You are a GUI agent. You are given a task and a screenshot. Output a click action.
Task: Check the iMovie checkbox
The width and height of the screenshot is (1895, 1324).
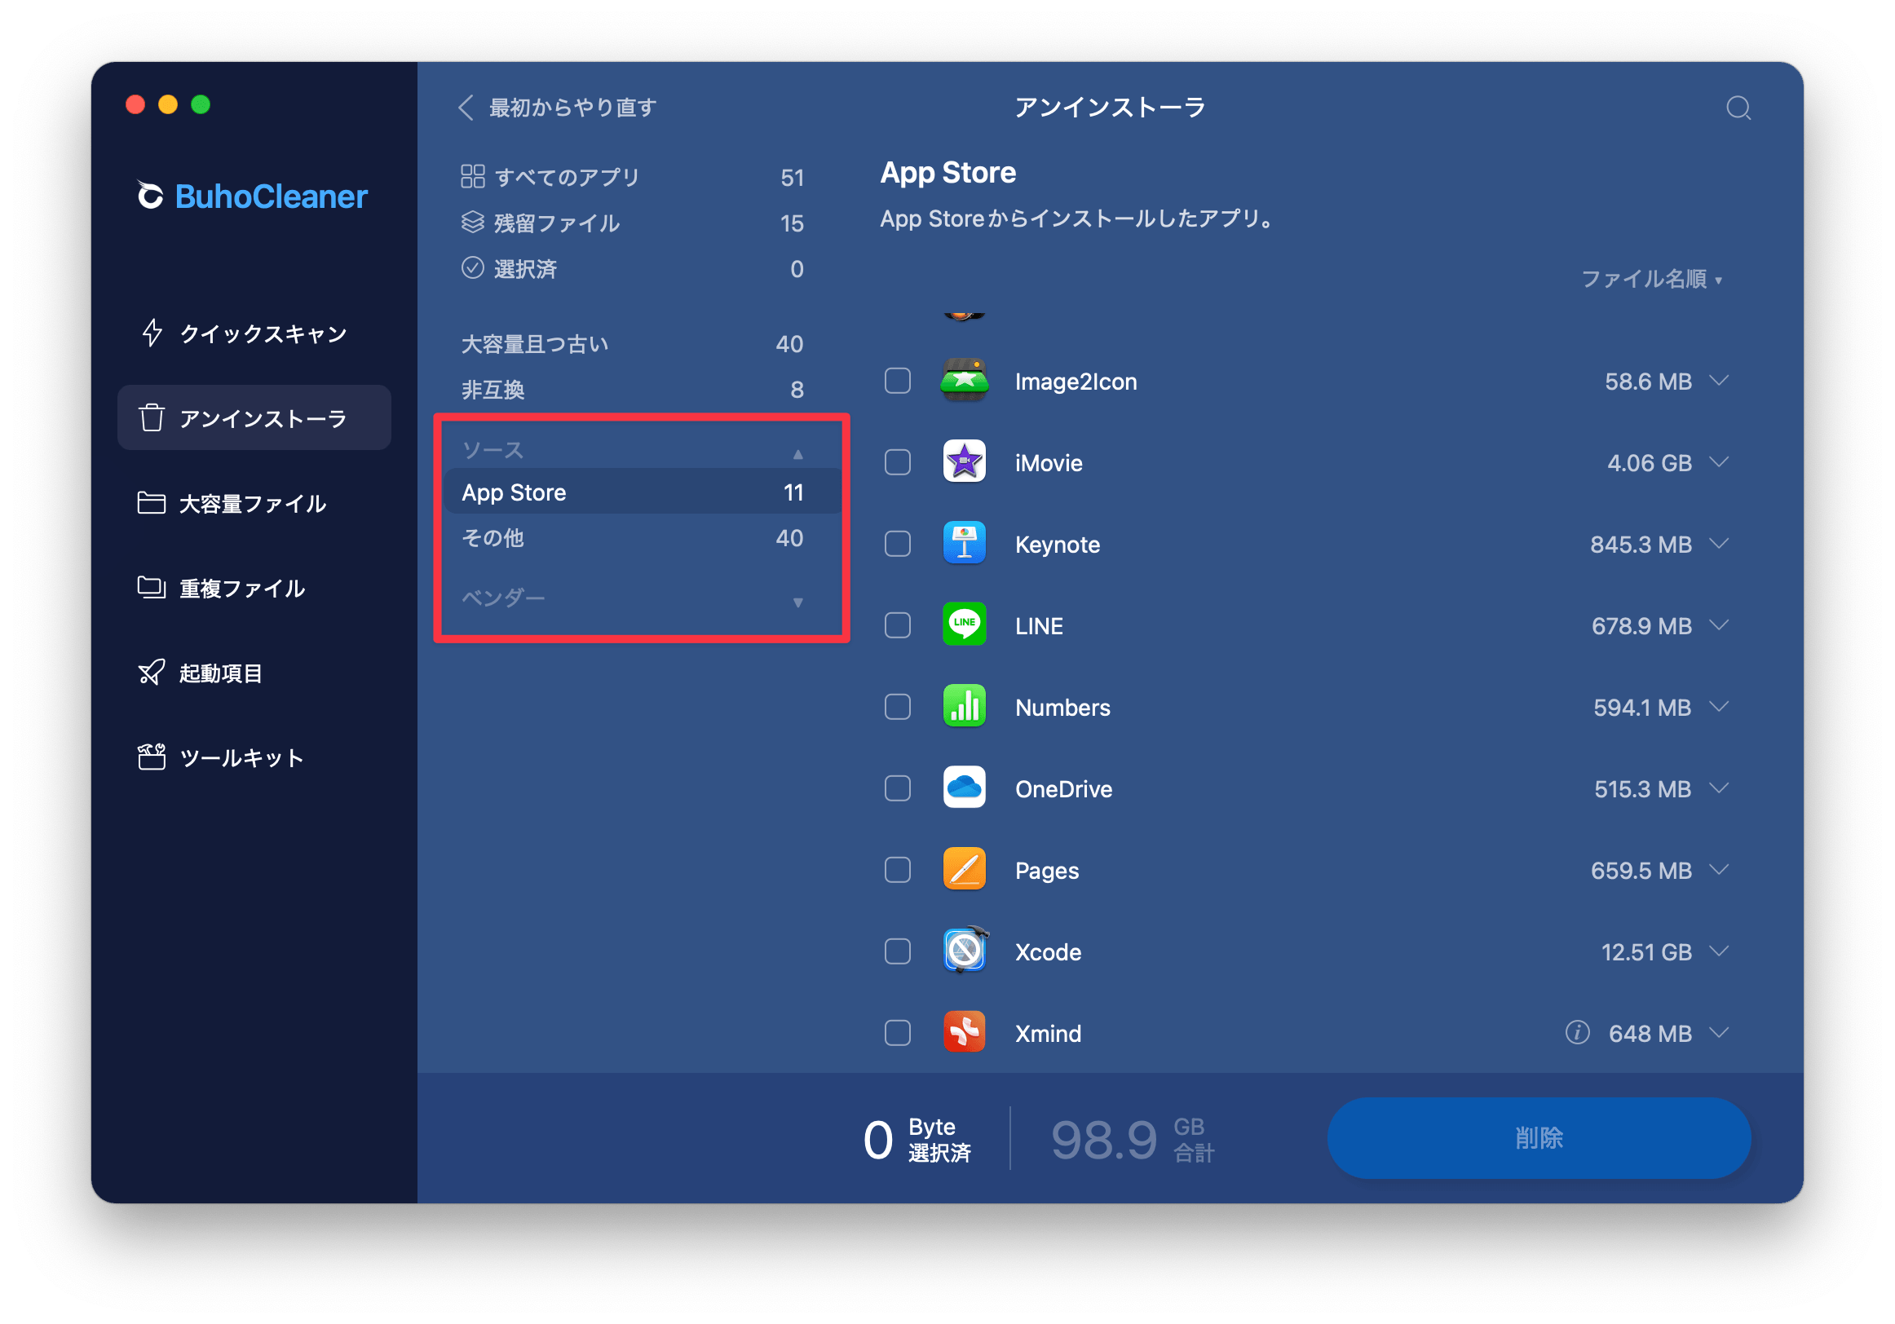(897, 461)
